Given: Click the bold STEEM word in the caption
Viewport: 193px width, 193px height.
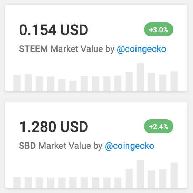Looking at the screenshot, I should pos(33,49).
